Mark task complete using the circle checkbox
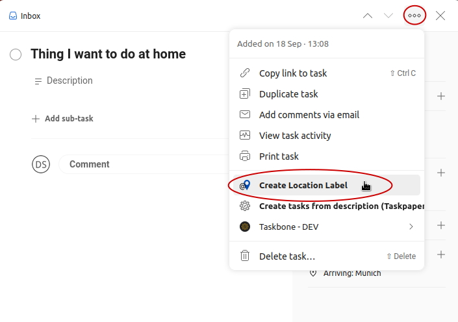The height and width of the screenshot is (322, 458). [x=16, y=55]
